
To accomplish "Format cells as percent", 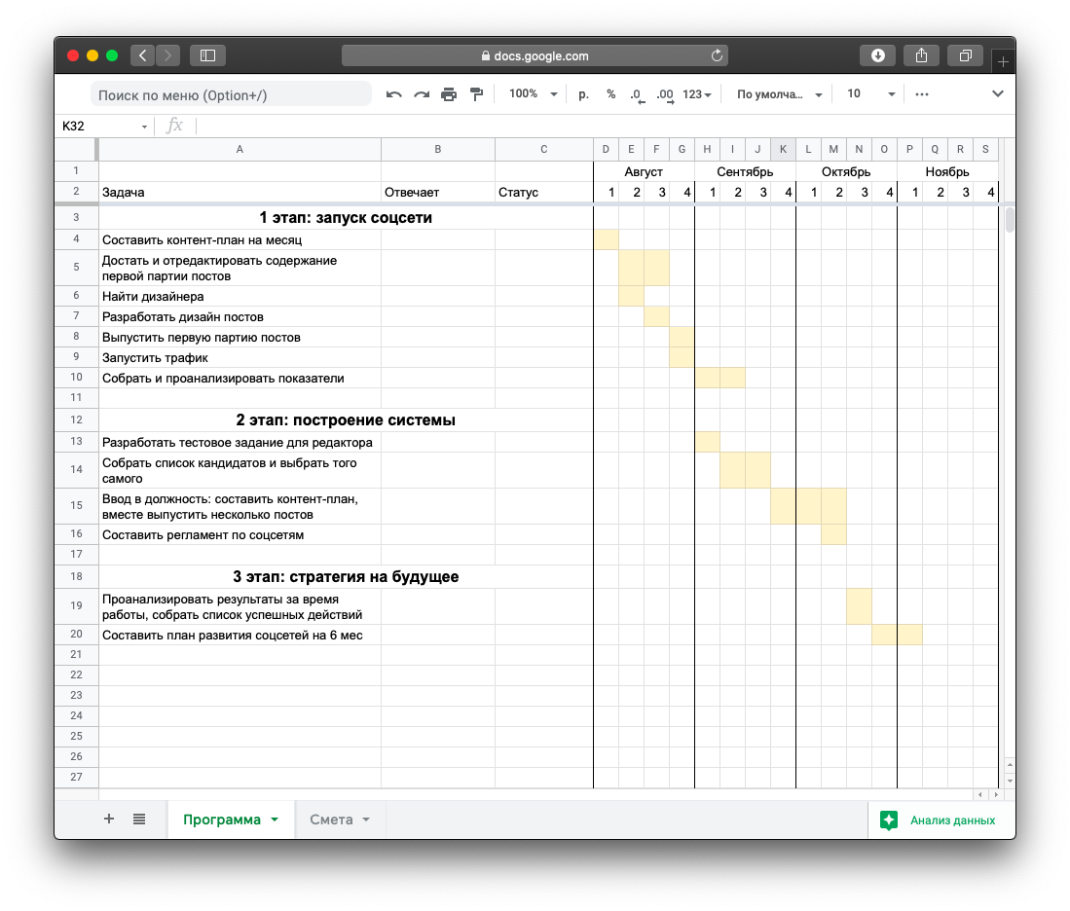I will [x=610, y=94].
